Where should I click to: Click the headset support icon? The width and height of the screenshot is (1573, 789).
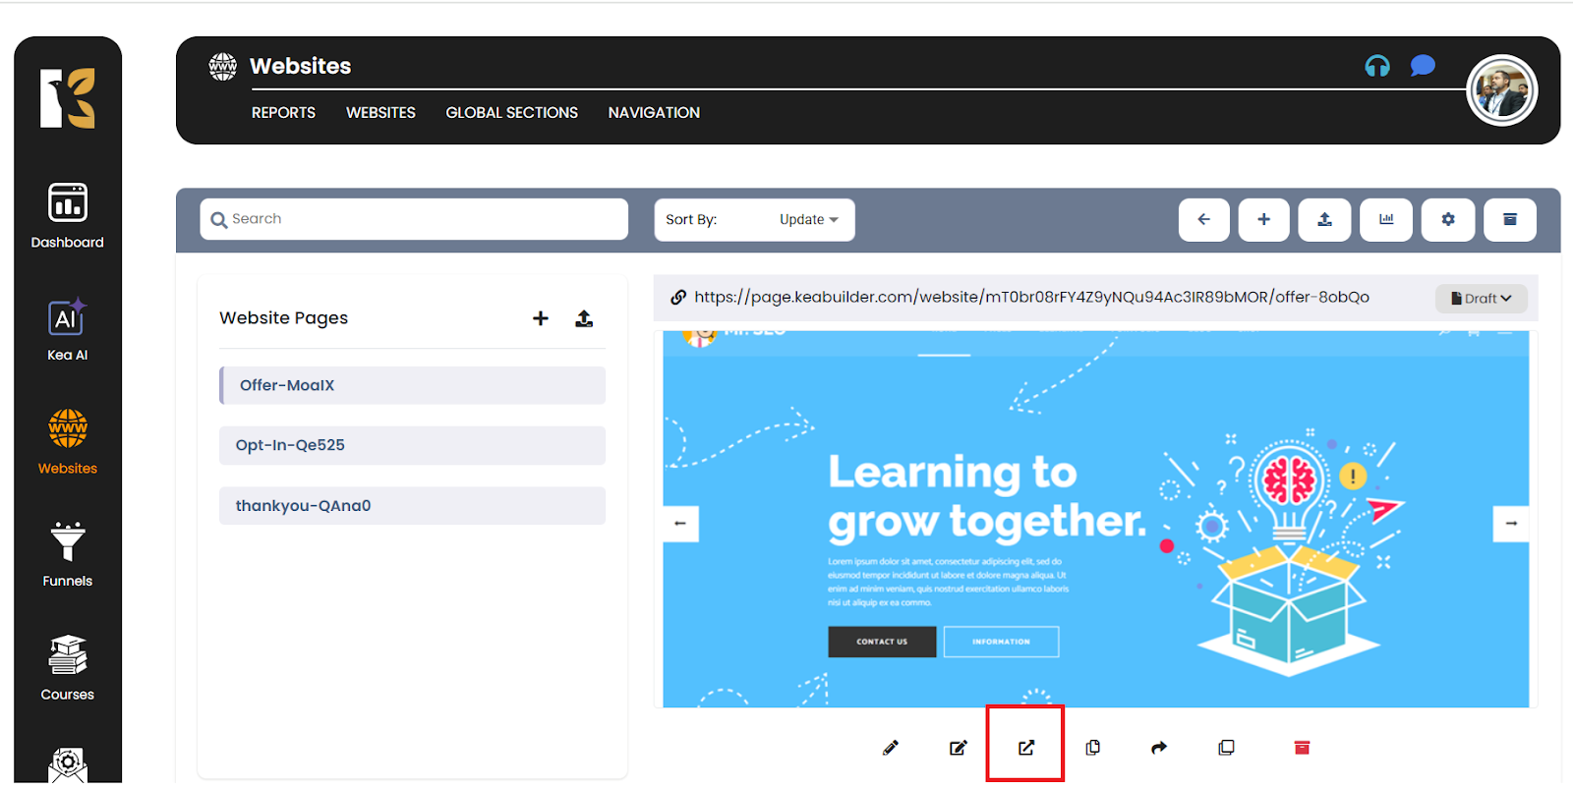click(x=1377, y=66)
